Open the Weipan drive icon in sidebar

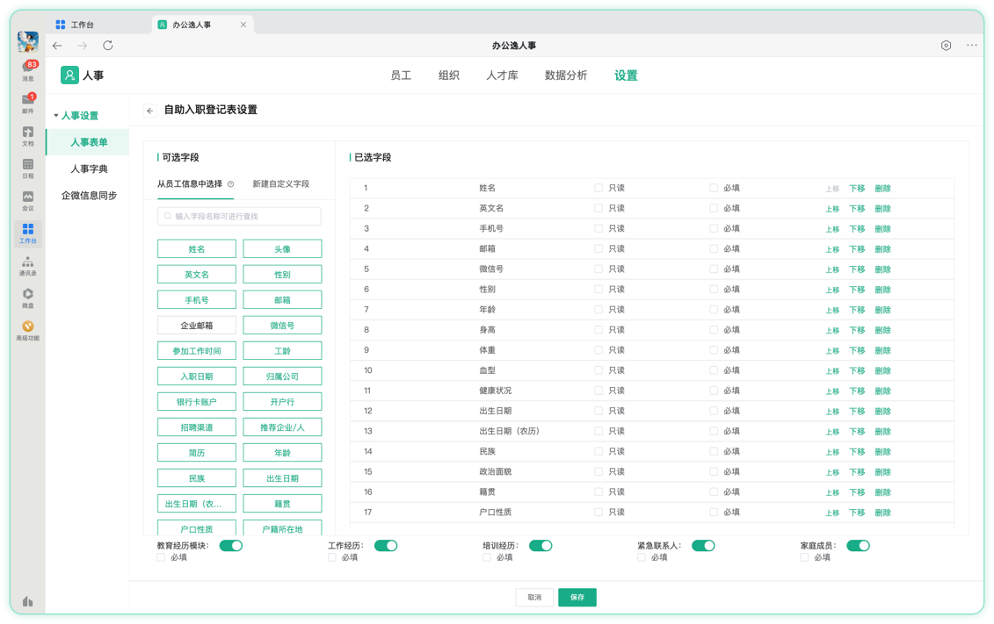(x=28, y=298)
